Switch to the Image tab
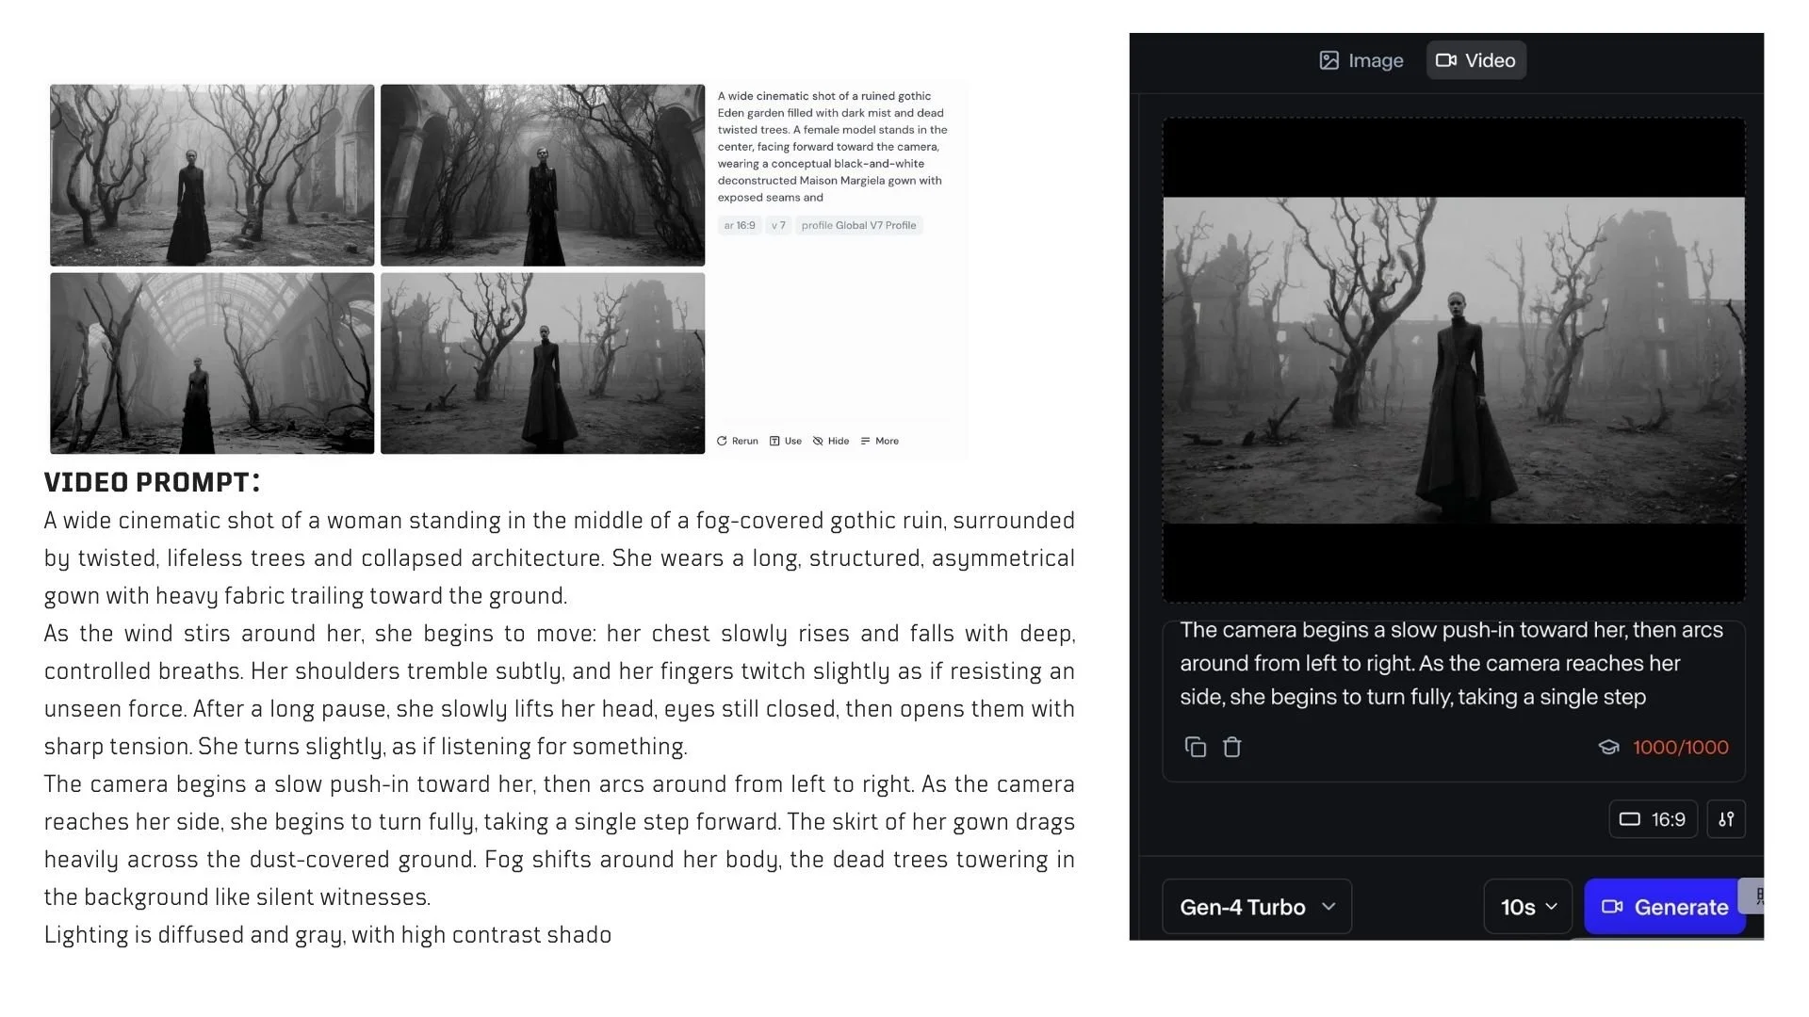Viewport: 1809px width, 1017px height. point(1361,60)
